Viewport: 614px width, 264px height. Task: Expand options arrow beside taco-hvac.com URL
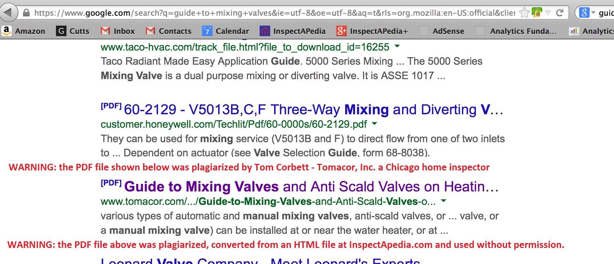click(397, 46)
